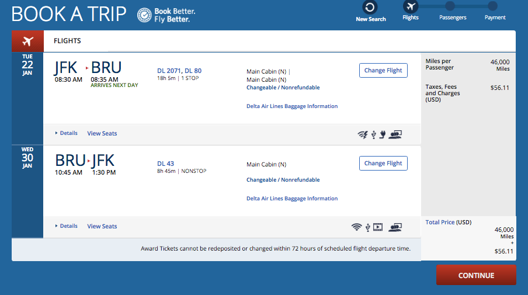Image resolution: width=528 pixels, height=295 pixels.
Task: Click the personal video icon on return flight
Action: [x=378, y=227]
